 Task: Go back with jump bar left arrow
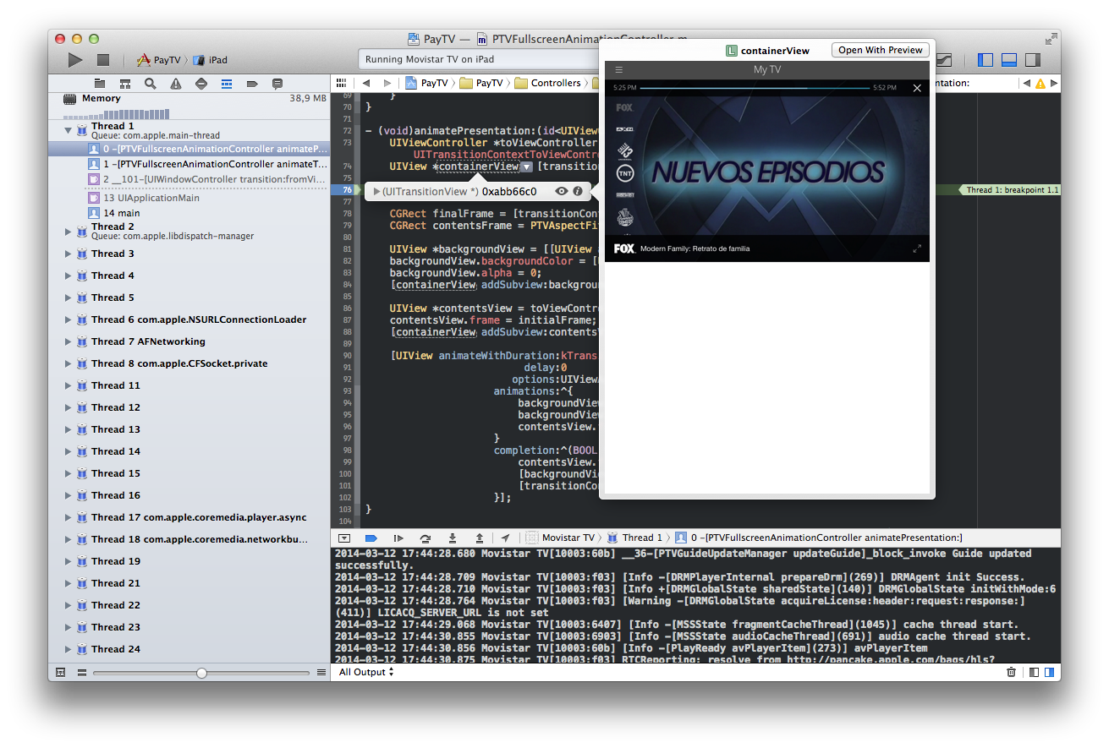(366, 83)
